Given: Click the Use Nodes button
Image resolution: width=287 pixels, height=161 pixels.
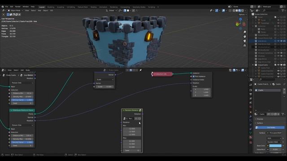Looking at the screenshot, I should tap(270, 127).
